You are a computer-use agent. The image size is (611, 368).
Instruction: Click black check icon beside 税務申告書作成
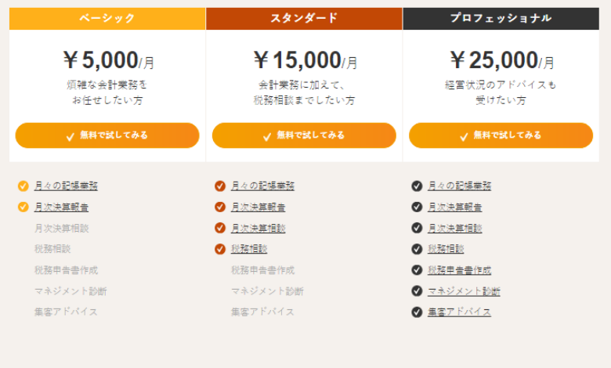coord(417,270)
